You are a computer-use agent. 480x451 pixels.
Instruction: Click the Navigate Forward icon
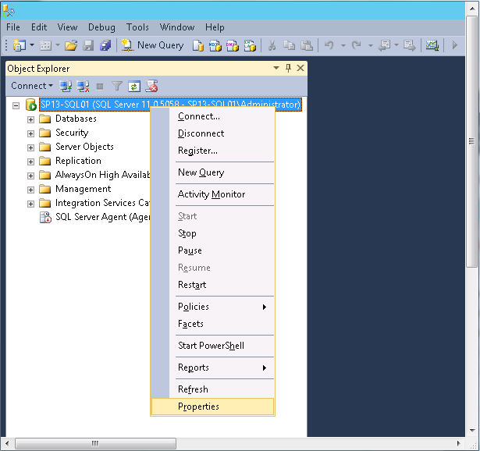tap(409, 45)
